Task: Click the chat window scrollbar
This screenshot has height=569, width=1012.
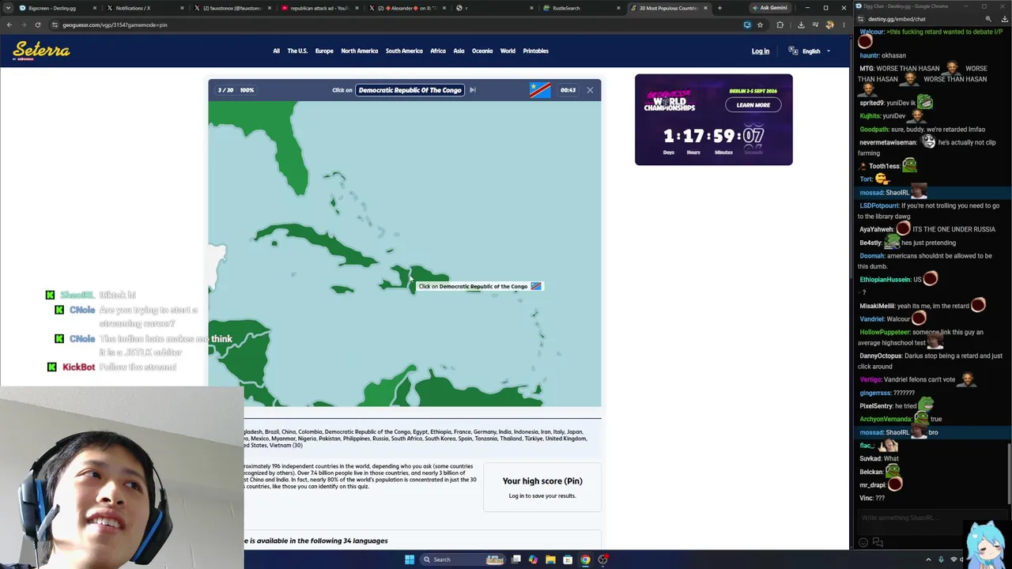Action: (x=1010, y=474)
